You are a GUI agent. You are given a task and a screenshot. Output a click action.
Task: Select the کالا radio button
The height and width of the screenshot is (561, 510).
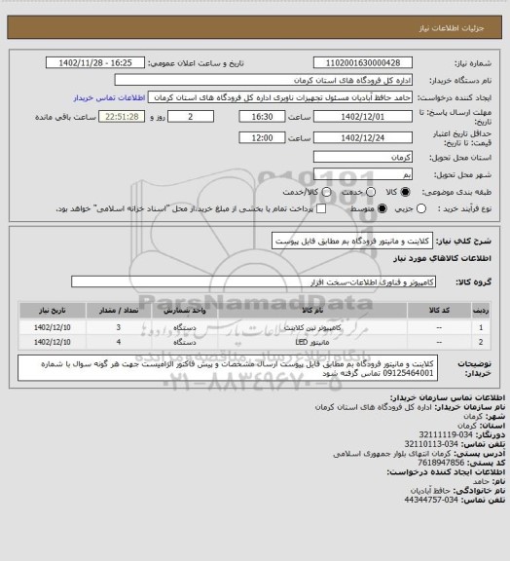click(405, 192)
